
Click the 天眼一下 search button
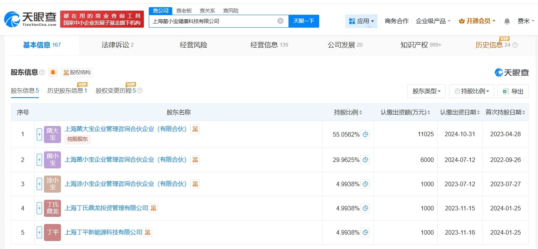[x=304, y=21]
